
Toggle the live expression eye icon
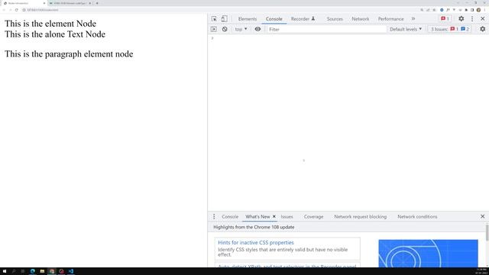[x=257, y=29]
